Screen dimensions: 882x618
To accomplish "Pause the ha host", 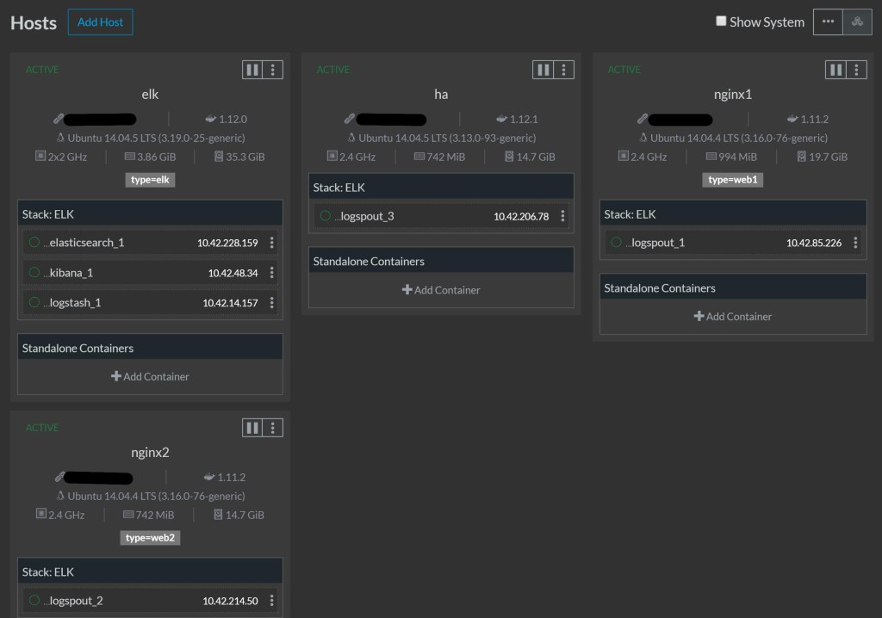I will (x=543, y=70).
